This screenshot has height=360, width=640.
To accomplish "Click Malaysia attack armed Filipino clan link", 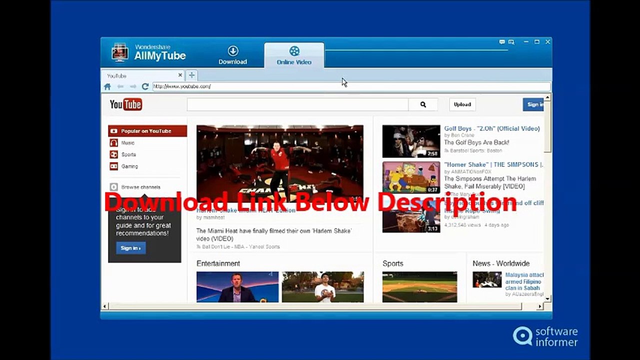I will click(524, 281).
